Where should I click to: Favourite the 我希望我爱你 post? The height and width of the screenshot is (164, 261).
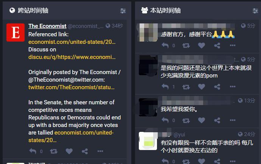tap(202, 120)
